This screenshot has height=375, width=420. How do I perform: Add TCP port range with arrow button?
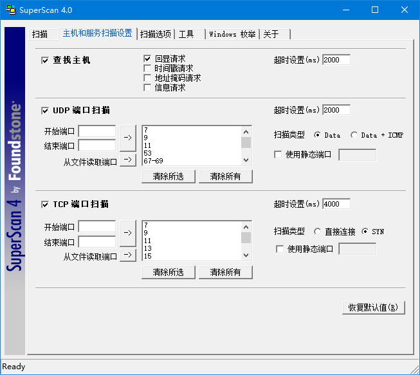click(128, 233)
